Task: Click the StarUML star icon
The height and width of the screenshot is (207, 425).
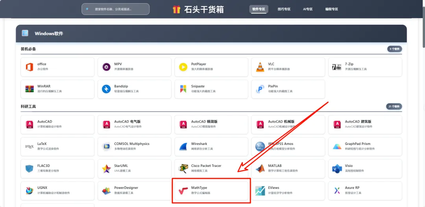Action: 106,169
